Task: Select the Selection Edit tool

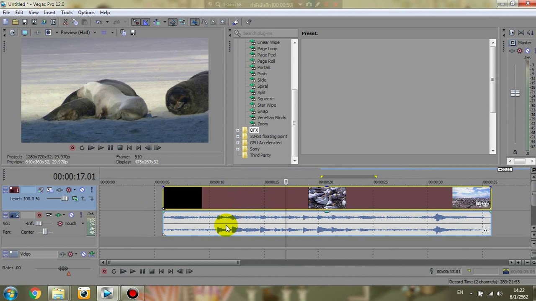Action: pyautogui.click(x=214, y=22)
